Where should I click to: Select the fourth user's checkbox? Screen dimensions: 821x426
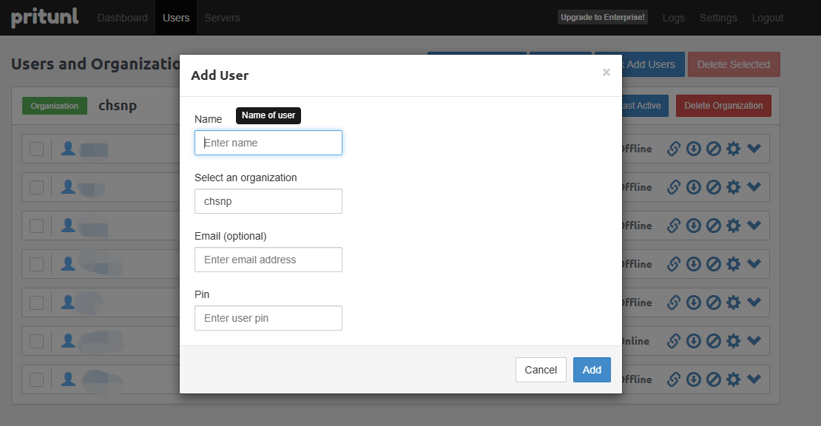point(36,264)
